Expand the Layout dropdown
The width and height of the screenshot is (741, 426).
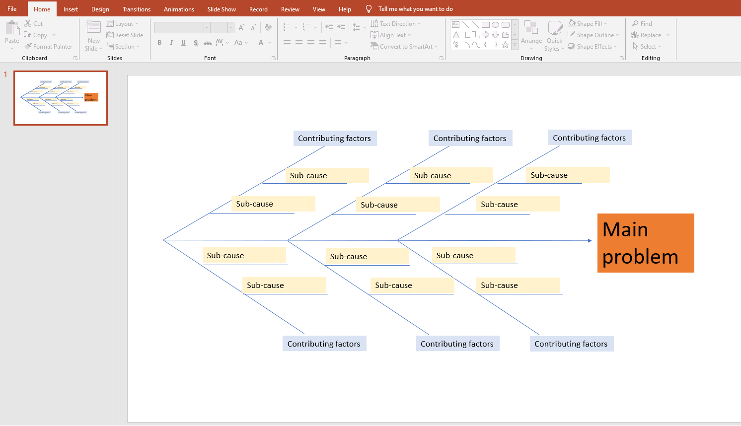(x=122, y=23)
